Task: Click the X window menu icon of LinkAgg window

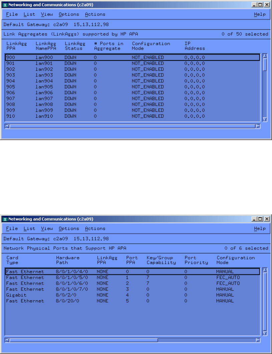Action: point(5,5)
